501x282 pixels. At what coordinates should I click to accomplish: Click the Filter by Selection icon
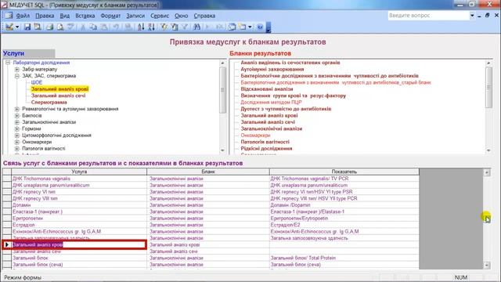point(164,27)
